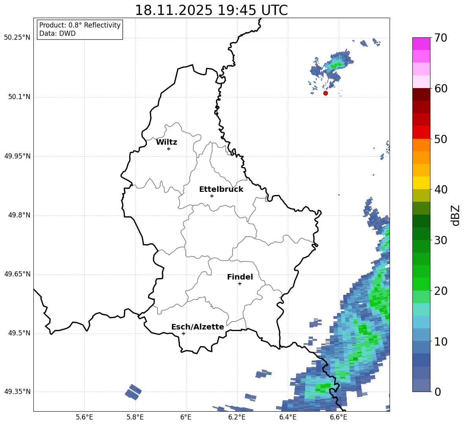
Task: Click the dBZ colorbar axis label
Action: pos(456,215)
